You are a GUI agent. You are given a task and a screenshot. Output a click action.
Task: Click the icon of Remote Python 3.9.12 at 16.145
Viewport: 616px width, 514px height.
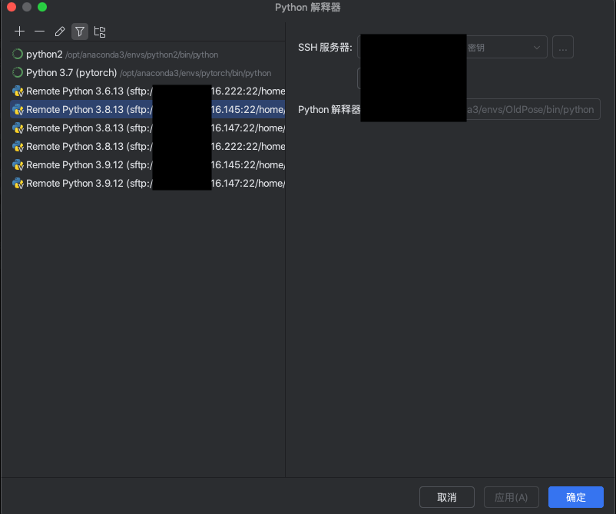pyautogui.click(x=18, y=165)
